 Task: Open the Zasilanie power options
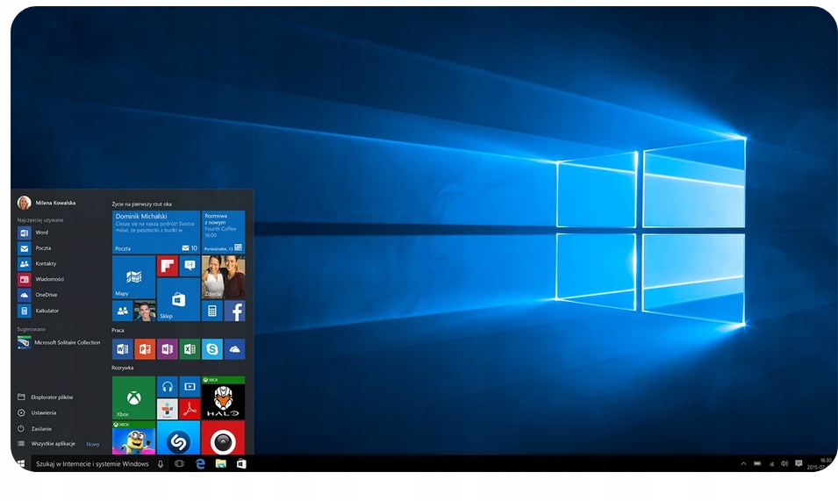click(35, 429)
